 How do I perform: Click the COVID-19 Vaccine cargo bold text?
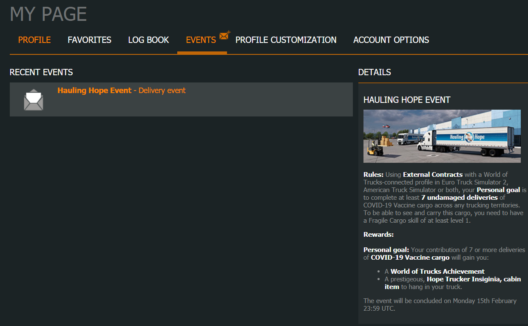(x=410, y=258)
